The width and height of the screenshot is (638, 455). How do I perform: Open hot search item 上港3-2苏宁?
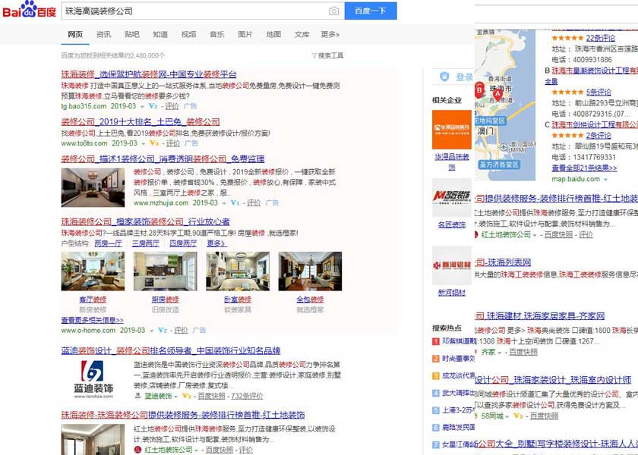tap(458, 410)
